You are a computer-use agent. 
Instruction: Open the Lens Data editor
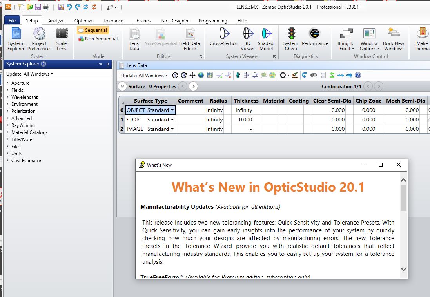pos(134,39)
